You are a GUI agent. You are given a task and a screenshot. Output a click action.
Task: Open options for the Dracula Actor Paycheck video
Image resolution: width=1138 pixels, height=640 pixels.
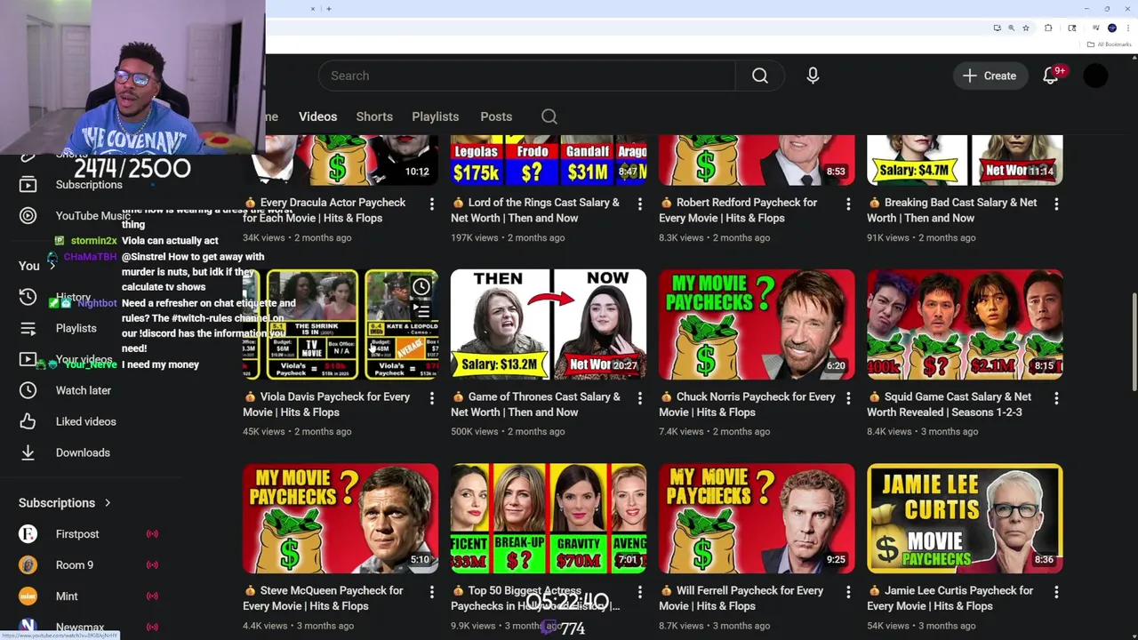coord(432,204)
